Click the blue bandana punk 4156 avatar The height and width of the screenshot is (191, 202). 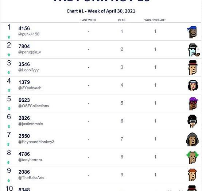(193, 32)
